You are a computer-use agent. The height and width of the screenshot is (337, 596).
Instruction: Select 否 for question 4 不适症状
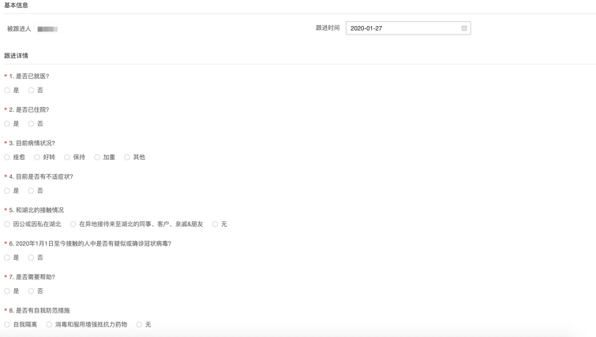[x=31, y=191]
